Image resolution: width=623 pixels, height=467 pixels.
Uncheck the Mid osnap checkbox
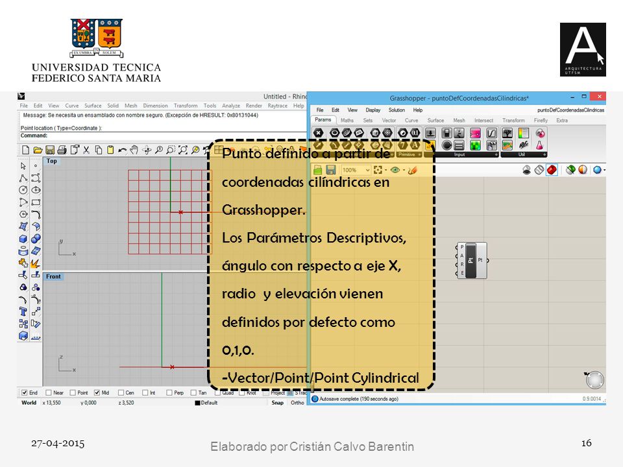pyautogui.click(x=97, y=392)
